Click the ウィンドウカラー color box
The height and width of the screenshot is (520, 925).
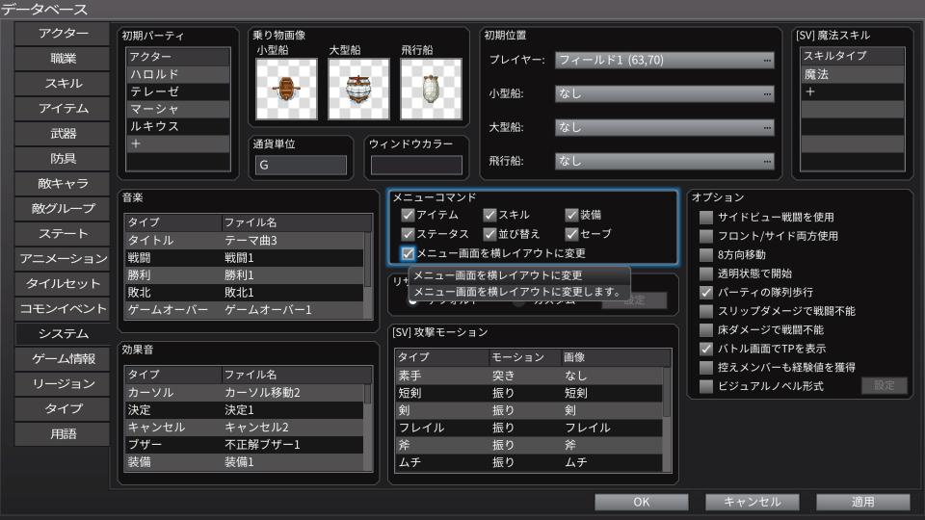[417, 166]
